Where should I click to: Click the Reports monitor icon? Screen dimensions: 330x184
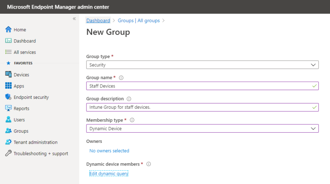tap(8, 108)
